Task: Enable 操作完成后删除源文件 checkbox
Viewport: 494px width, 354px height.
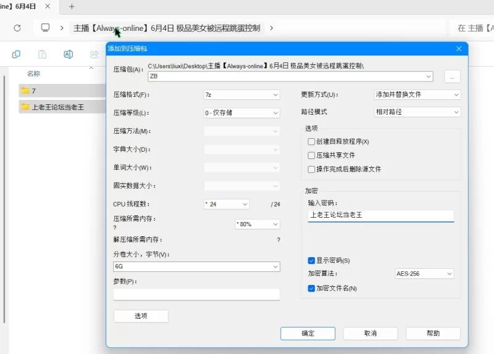Action: click(x=311, y=169)
